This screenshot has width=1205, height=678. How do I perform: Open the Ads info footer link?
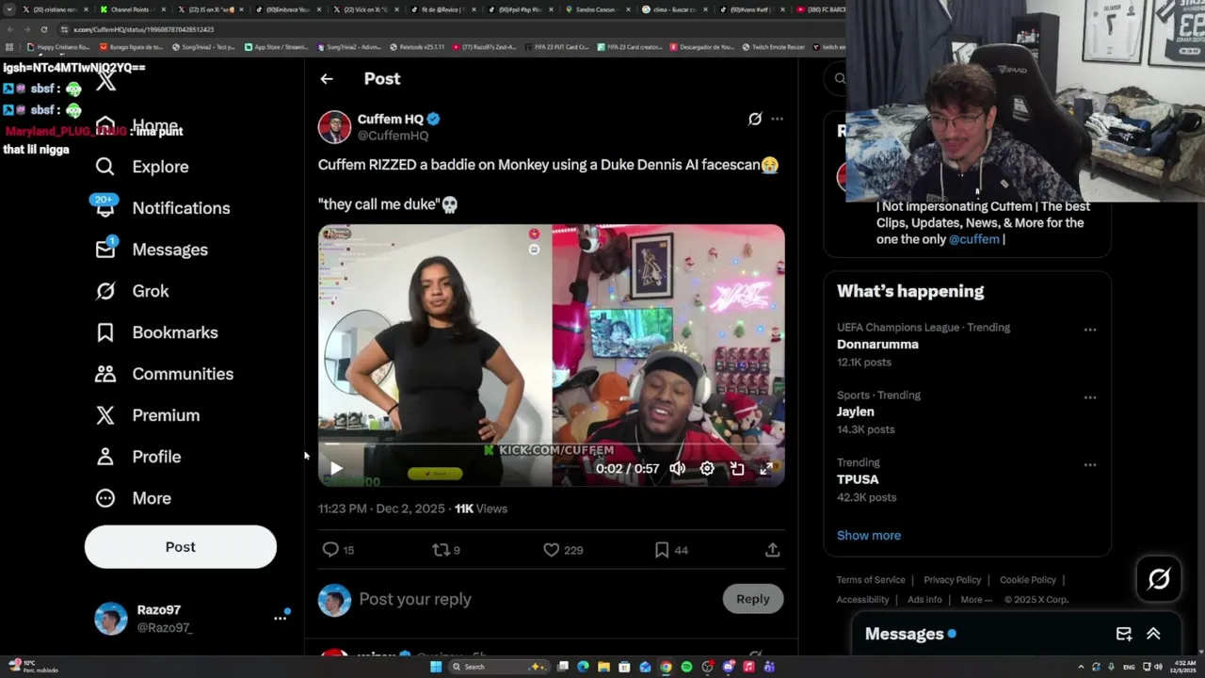pos(924,600)
